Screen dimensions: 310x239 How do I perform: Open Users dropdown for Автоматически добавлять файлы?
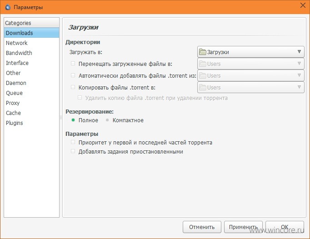click(251, 75)
